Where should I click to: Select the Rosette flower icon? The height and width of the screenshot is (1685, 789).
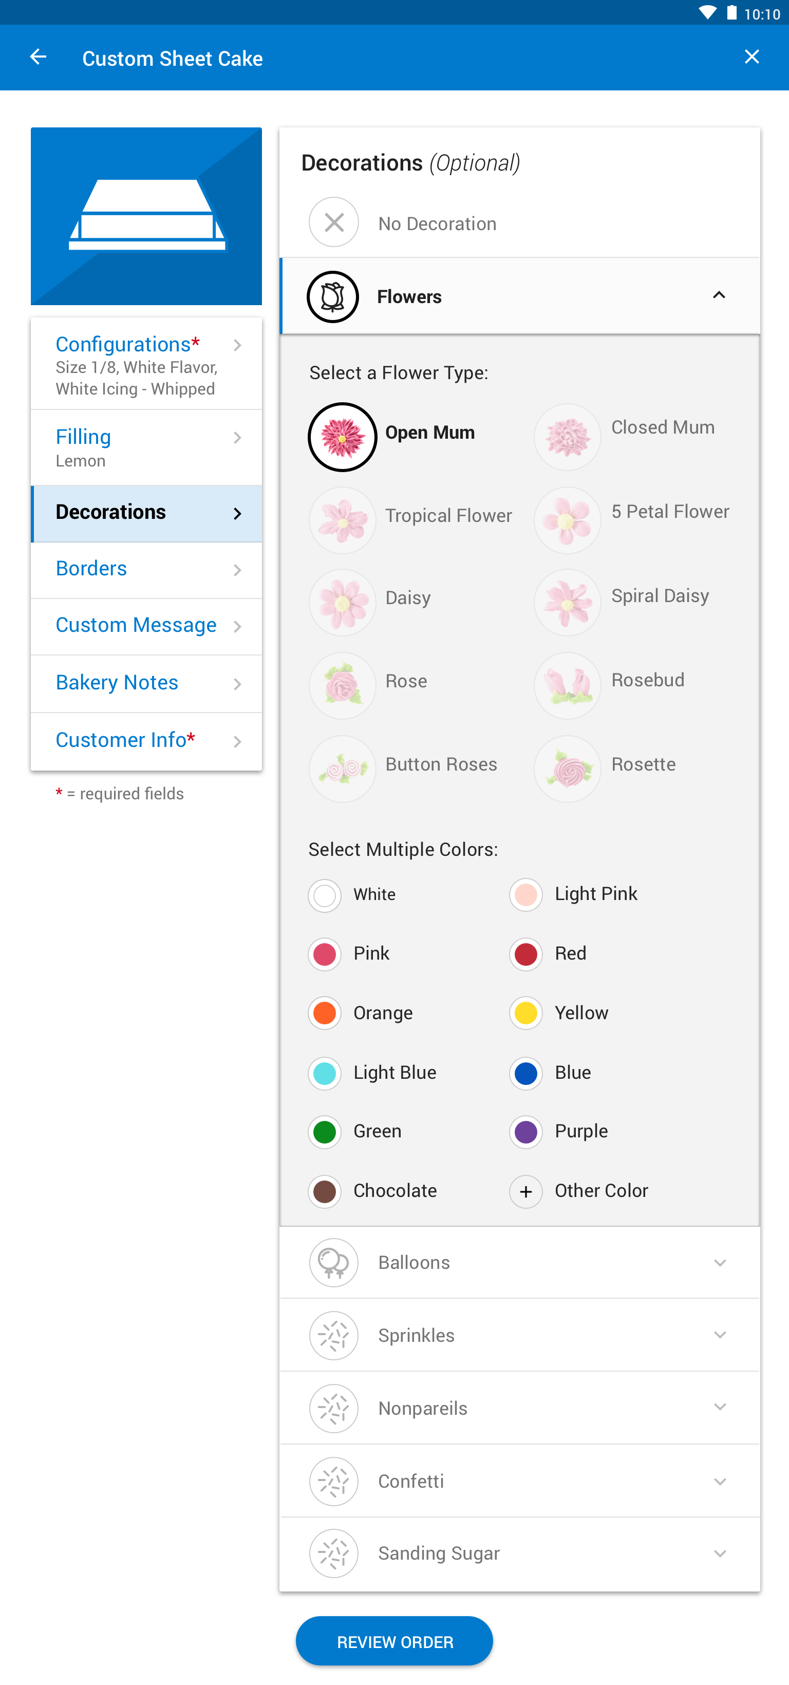(x=567, y=769)
